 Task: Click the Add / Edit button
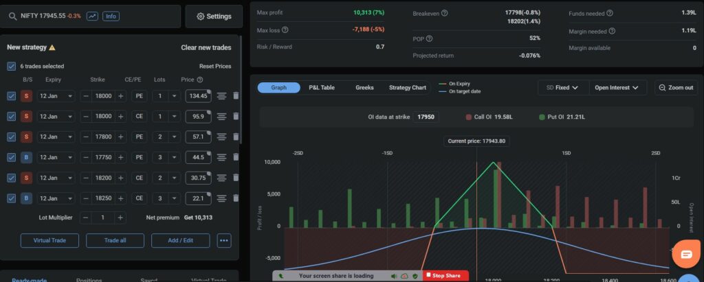(181, 240)
